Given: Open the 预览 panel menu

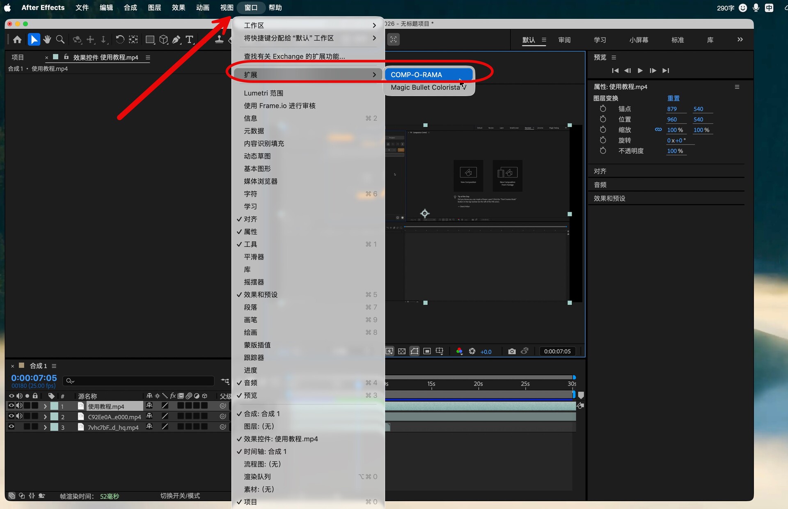Looking at the screenshot, I should tap(614, 57).
